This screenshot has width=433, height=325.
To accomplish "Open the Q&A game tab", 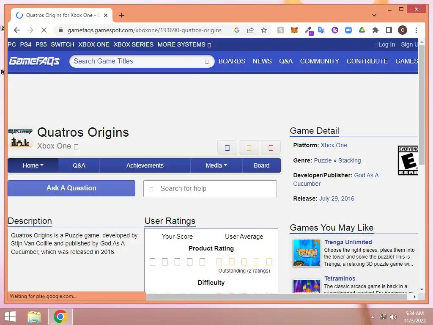I will (79, 165).
